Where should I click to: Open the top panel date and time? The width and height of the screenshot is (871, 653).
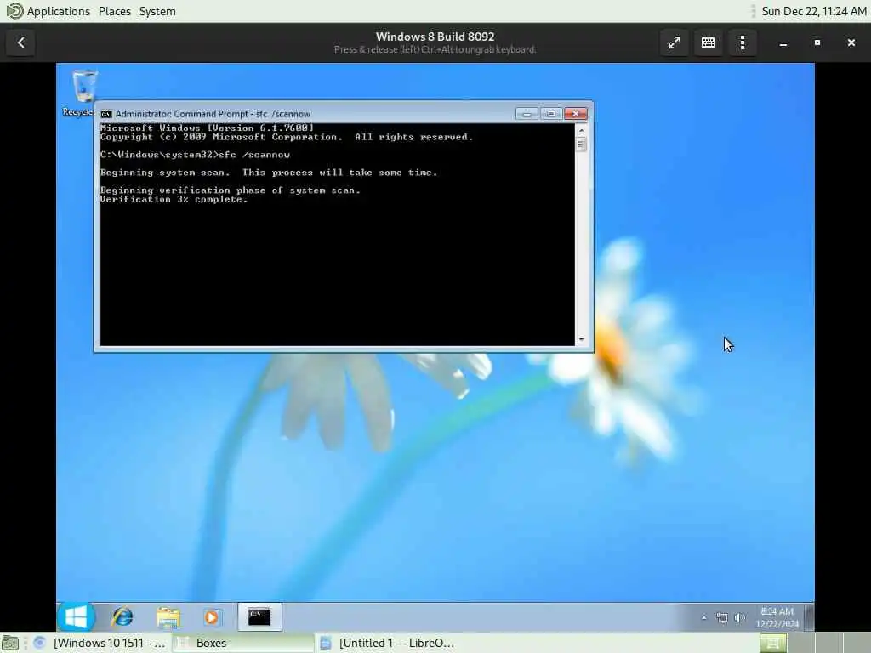click(814, 11)
